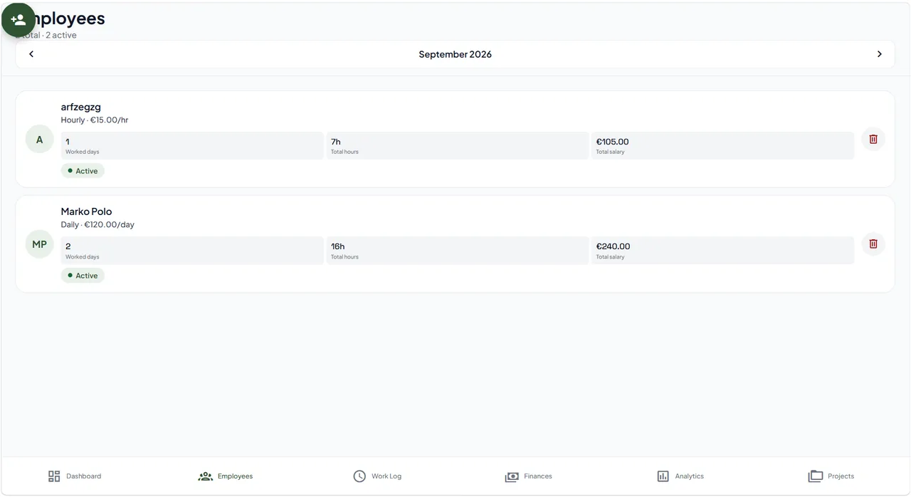Click arfzegzg's worked days box showing 1
911x497 pixels.
[192, 145]
